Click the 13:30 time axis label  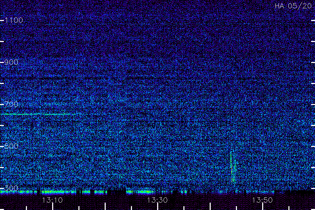(x=157, y=200)
